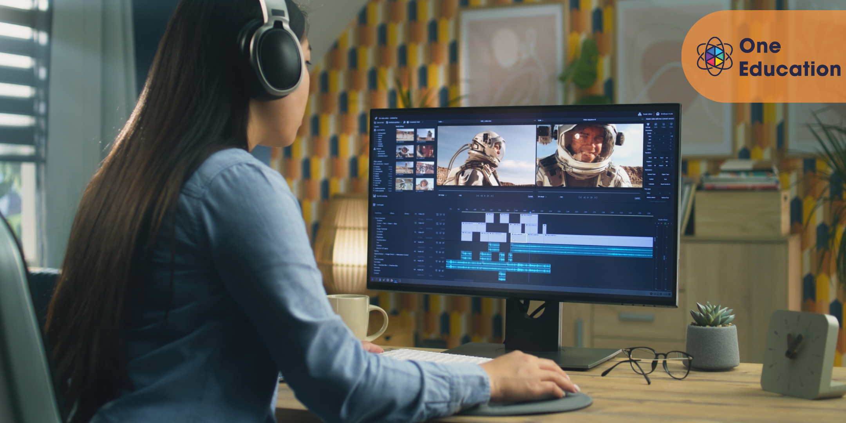The width and height of the screenshot is (846, 423).
Task: Jump to end in source viewer
Action: pos(492,196)
